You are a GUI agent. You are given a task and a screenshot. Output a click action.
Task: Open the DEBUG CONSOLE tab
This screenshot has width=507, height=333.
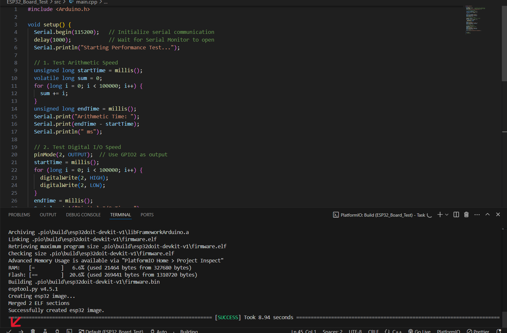coord(83,215)
